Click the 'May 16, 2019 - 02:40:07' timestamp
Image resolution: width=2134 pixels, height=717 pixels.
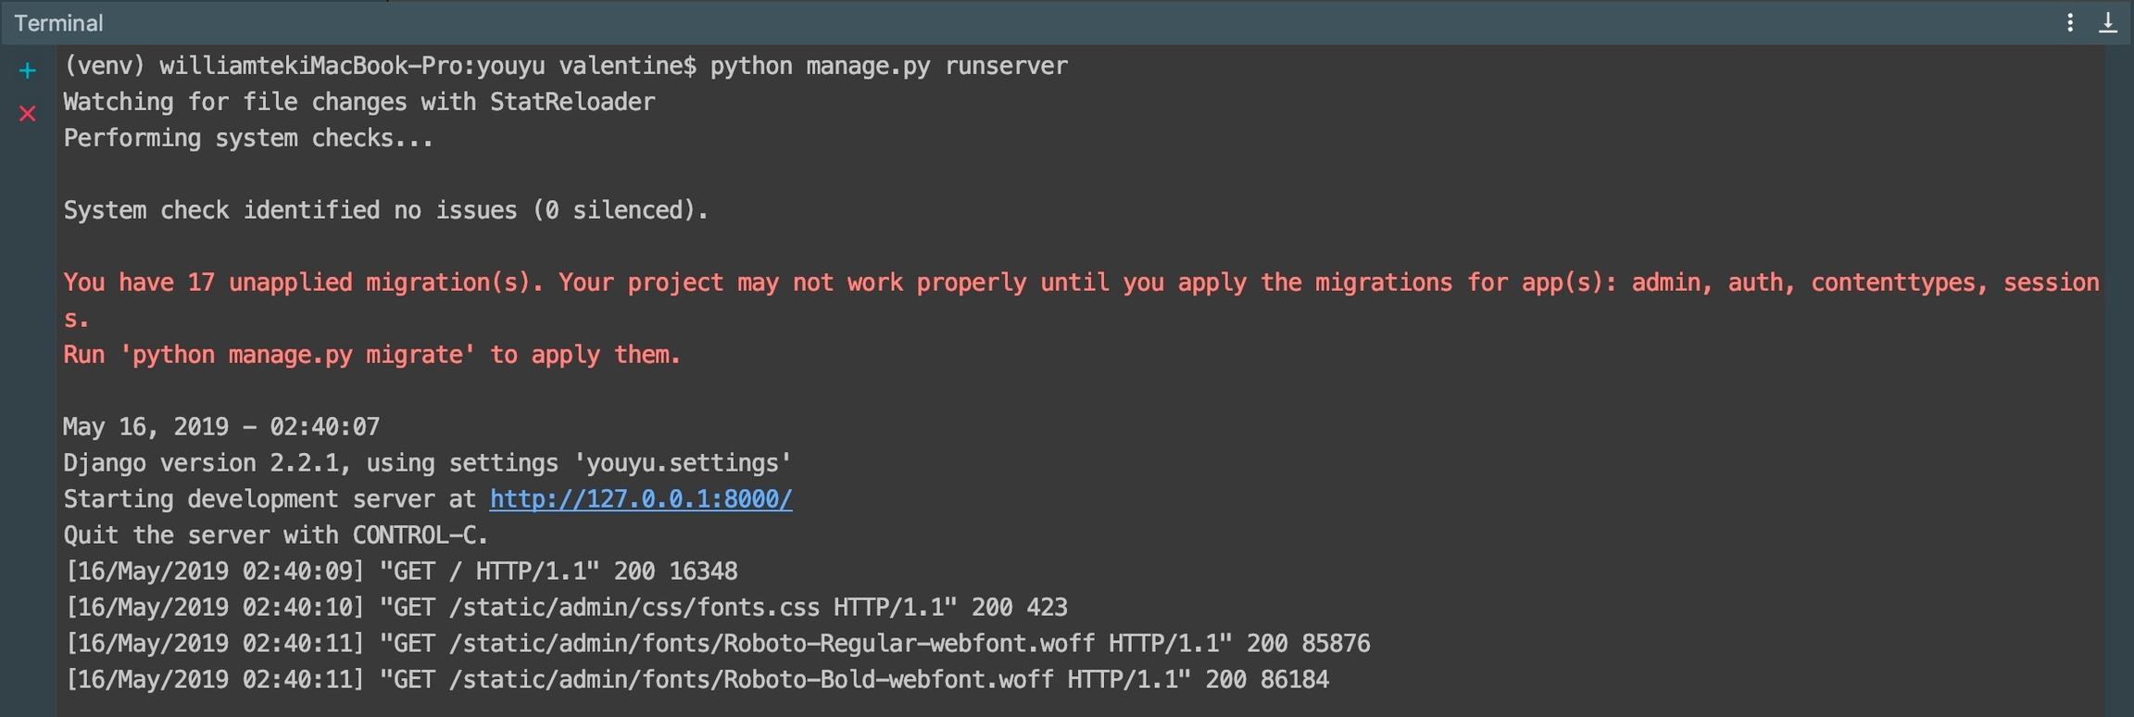tap(221, 427)
